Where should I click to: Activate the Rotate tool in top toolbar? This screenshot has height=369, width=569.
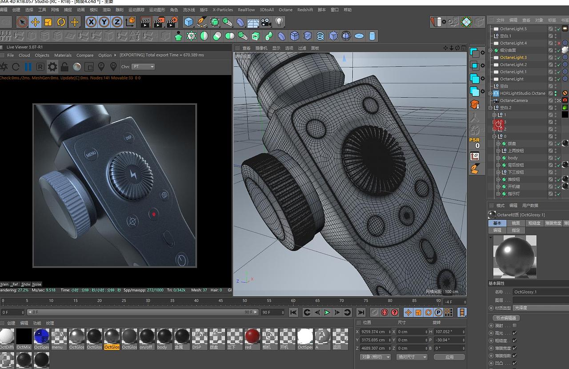click(61, 22)
